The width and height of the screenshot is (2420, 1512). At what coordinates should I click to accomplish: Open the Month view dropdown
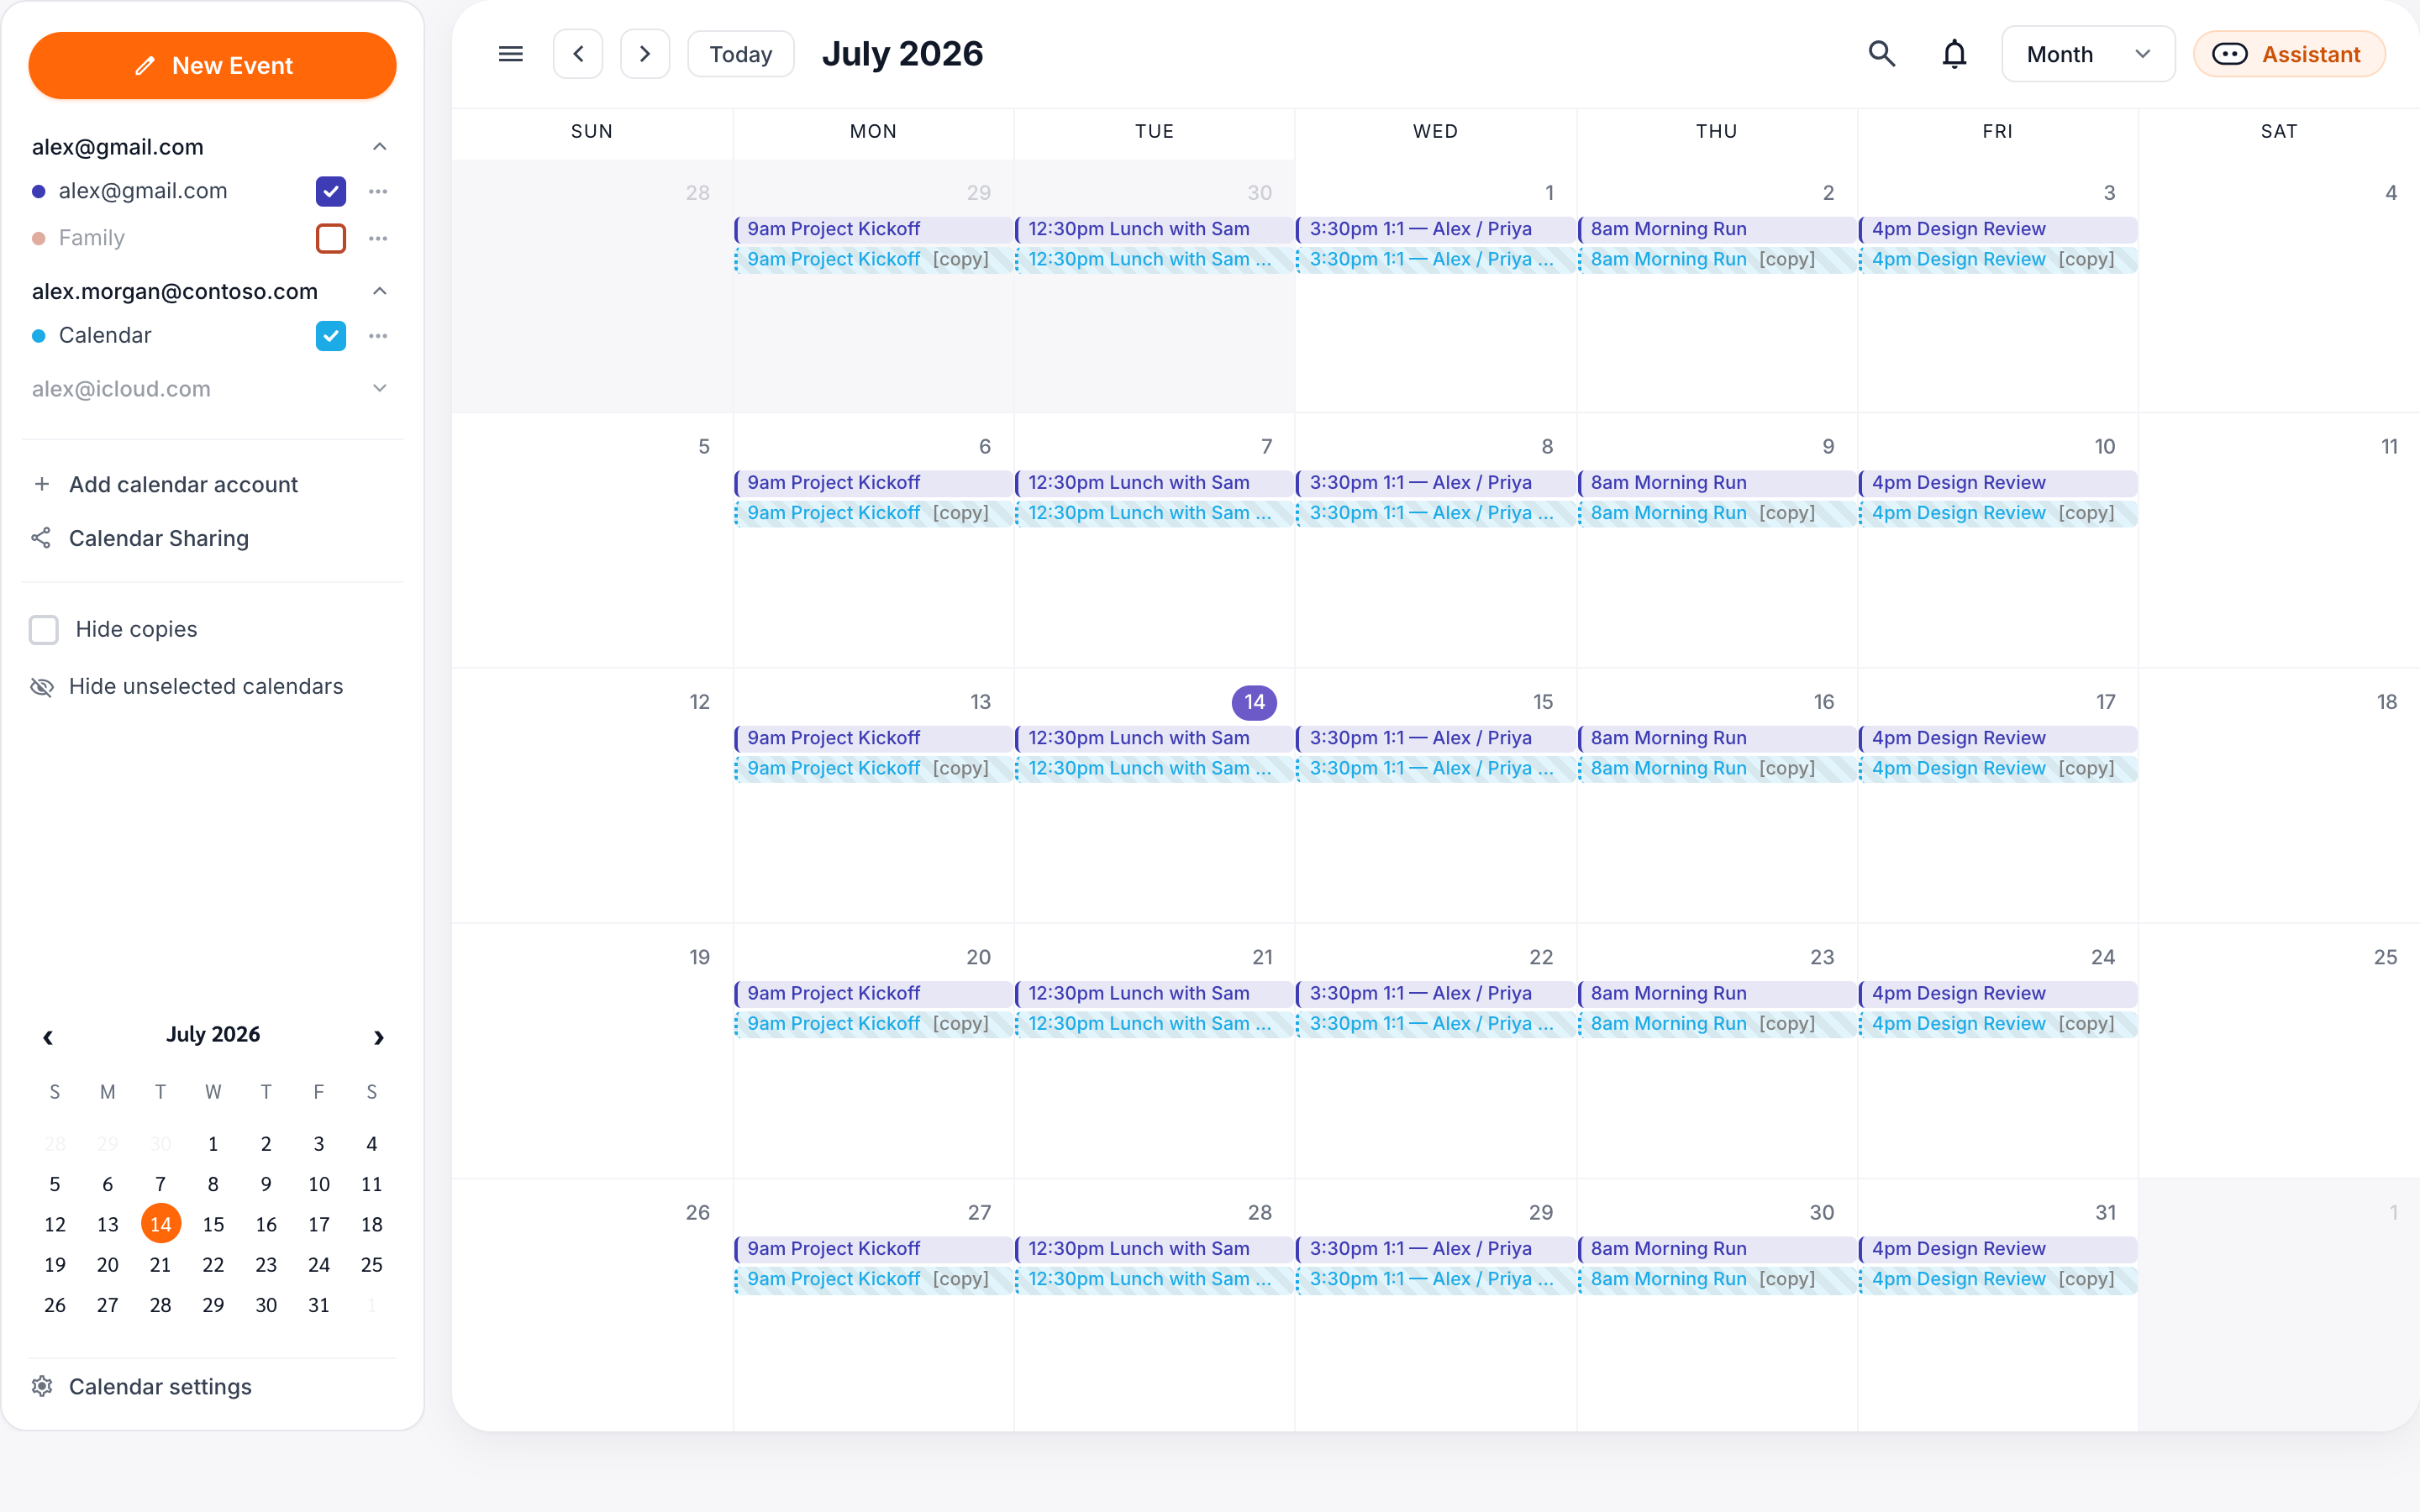point(2088,54)
